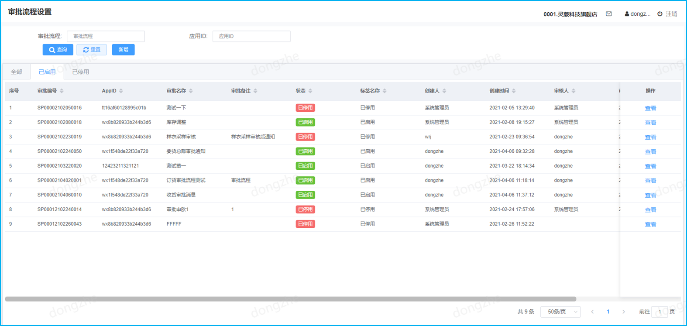This screenshot has width=687, height=326.
Task: Click the 重置 reset button
Action: pyautogui.click(x=92, y=50)
